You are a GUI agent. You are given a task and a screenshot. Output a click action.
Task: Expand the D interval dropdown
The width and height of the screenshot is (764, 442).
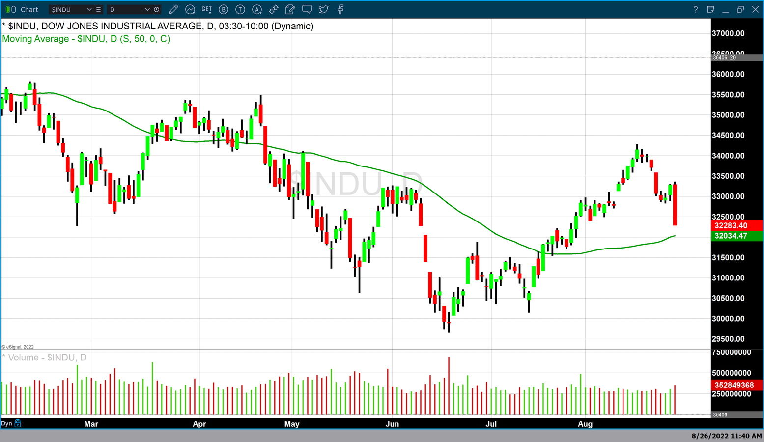(x=147, y=9)
